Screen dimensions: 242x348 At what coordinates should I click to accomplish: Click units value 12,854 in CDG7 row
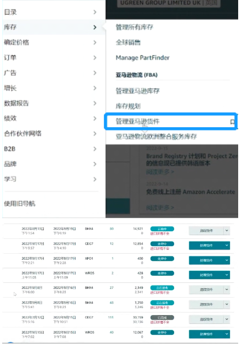[138, 244]
